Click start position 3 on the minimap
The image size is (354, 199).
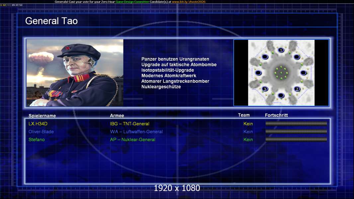click(x=265, y=89)
